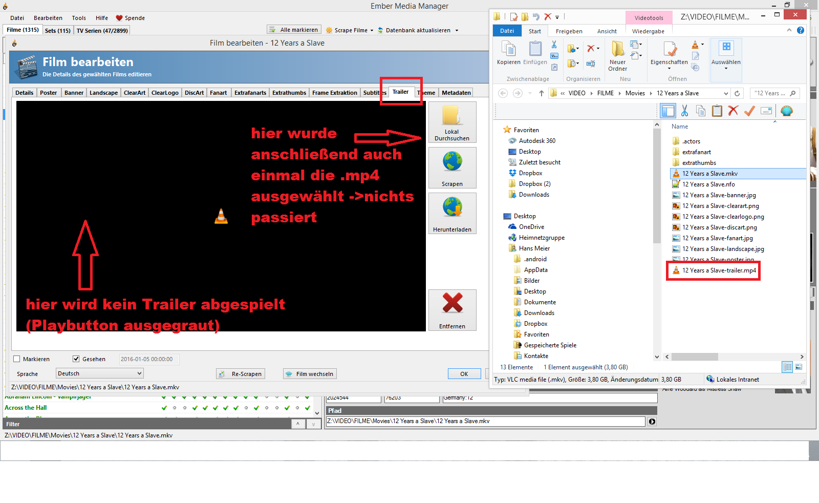
Task: Open the Sprache Deutsch dropdown
Action: pos(100,373)
